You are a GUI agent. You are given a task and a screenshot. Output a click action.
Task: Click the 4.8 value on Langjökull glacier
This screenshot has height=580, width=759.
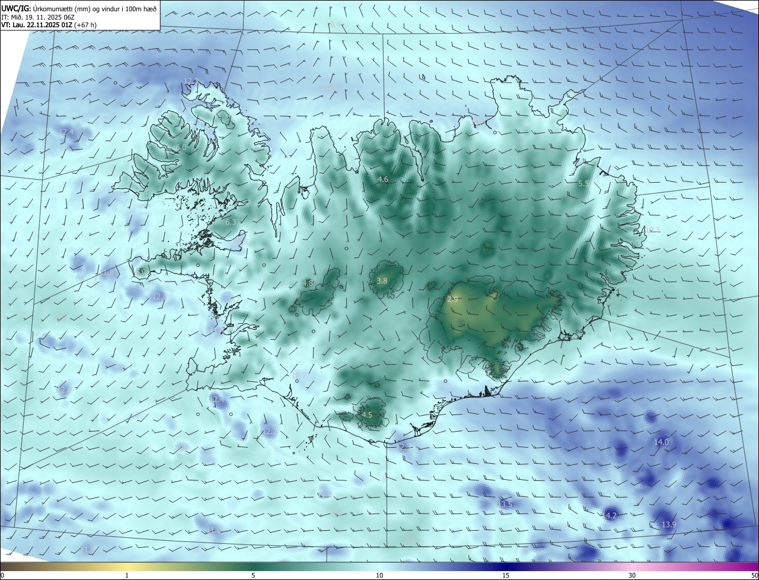[x=308, y=283]
